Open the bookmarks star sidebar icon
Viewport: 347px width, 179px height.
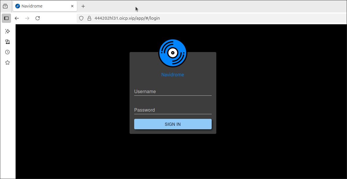coord(8,62)
